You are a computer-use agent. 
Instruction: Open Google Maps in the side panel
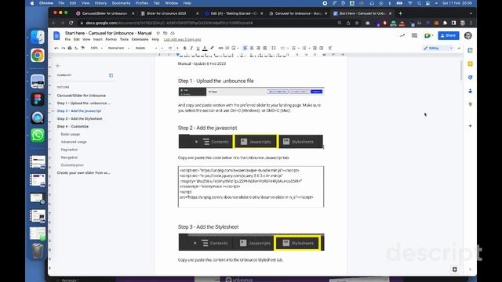pyautogui.click(x=470, y=104)
